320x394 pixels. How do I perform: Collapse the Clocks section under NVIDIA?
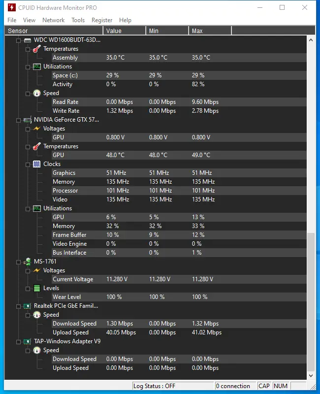tap(28, 164)
